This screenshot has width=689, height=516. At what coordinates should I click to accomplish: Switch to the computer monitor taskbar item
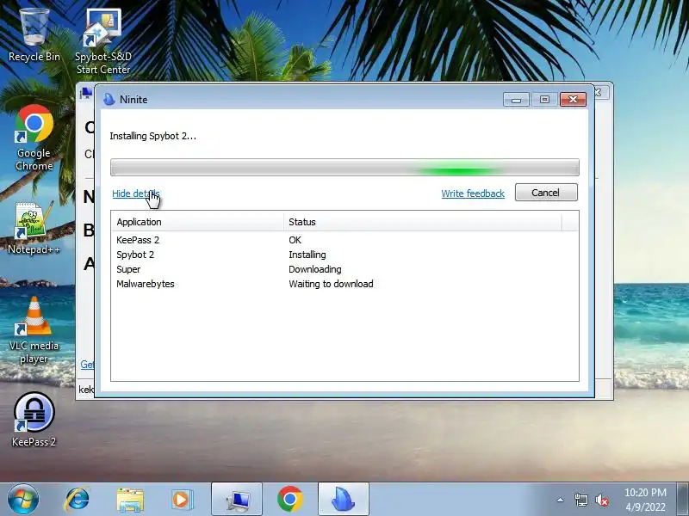237,500
